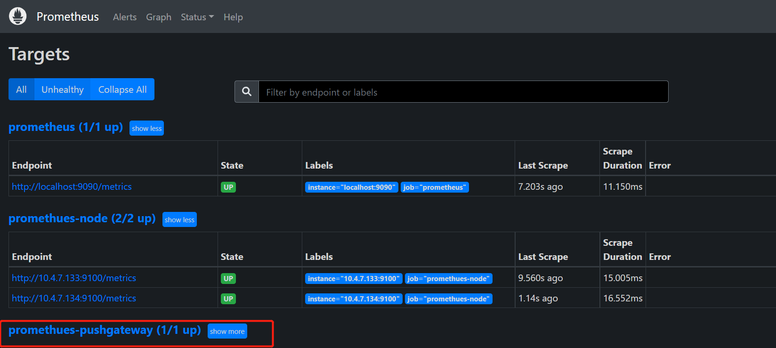
Task: Show only Unhealthy targets
Action: point(63,89)
